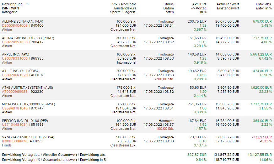This screenshot has height=164, width=274.
Task: Toggle the sort arrow next to Bezeichnung
Action: 27,4
